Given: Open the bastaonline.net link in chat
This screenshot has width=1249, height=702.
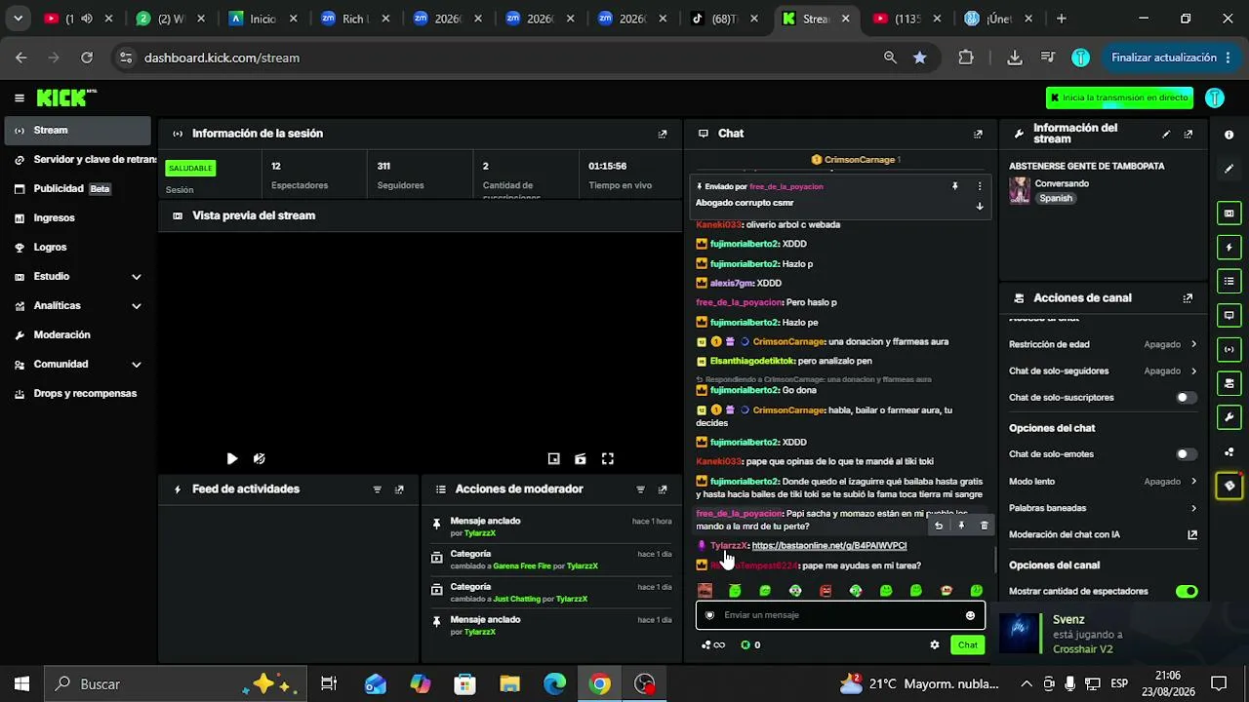Looking at the screenshot, I should pos(829,546).
